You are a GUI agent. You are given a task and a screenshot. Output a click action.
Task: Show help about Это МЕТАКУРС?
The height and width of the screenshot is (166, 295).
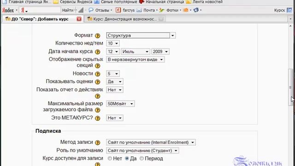(x=97, y=118)
